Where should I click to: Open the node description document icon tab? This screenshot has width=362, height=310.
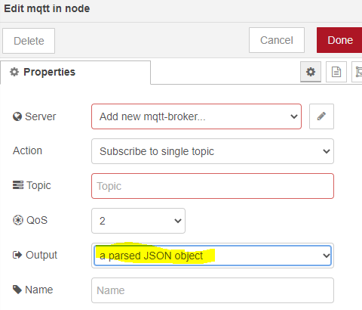pyautogui.click(x=336, y=72)
